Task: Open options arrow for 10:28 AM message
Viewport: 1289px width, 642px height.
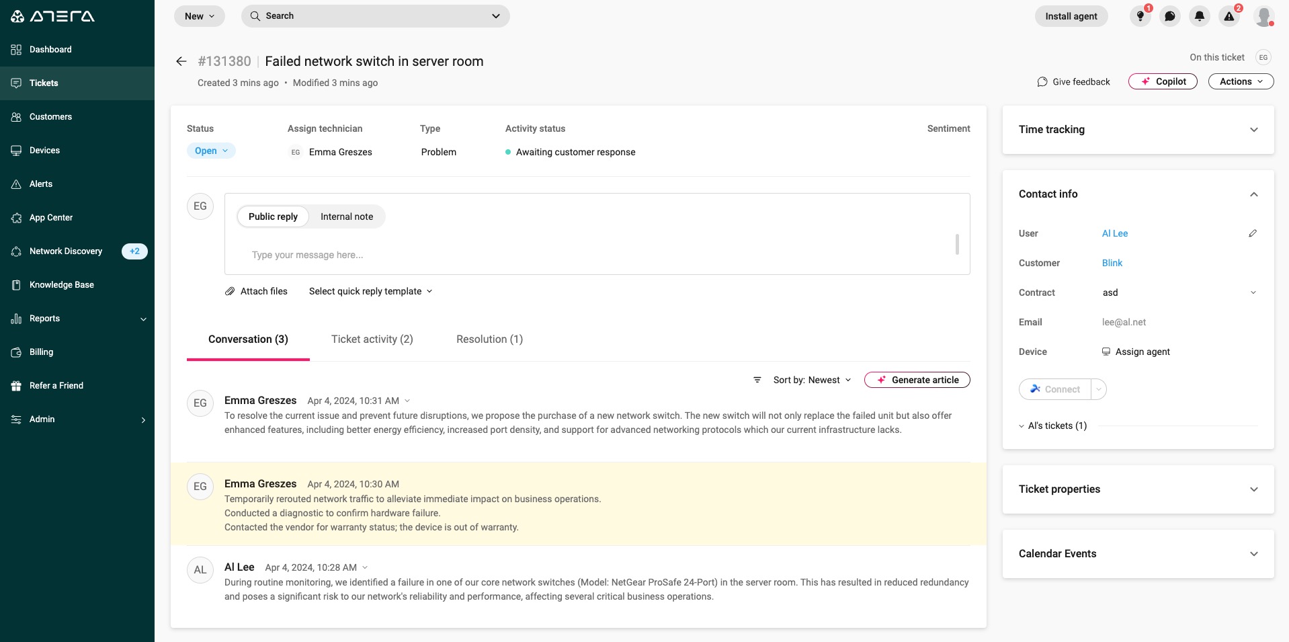Action: [365, 567]
